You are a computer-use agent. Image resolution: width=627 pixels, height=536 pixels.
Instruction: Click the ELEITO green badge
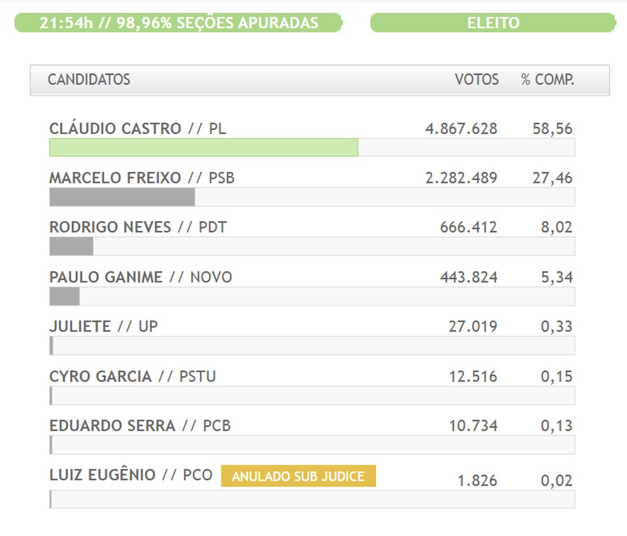pyautogui.click(x=493, y=23)
